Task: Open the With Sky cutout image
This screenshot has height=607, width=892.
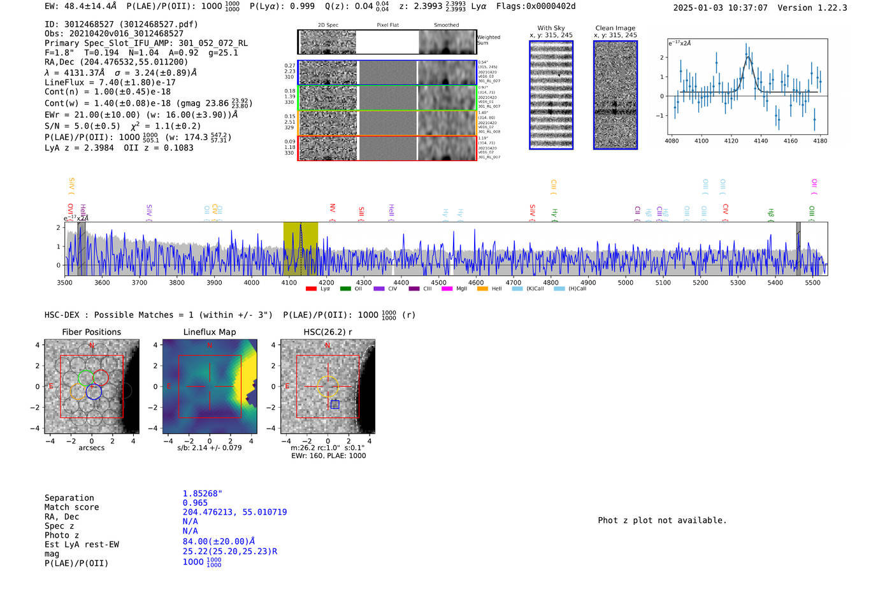Action: 551,95
